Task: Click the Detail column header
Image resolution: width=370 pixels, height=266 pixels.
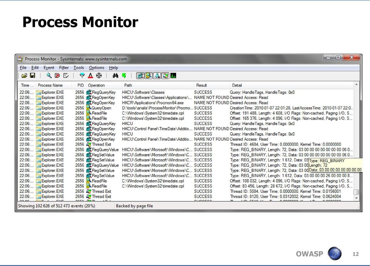Action: click(291, 85)
